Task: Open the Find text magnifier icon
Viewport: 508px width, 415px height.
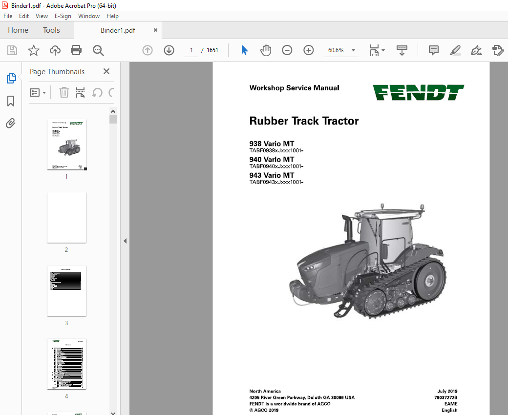Action: [98, 50]
